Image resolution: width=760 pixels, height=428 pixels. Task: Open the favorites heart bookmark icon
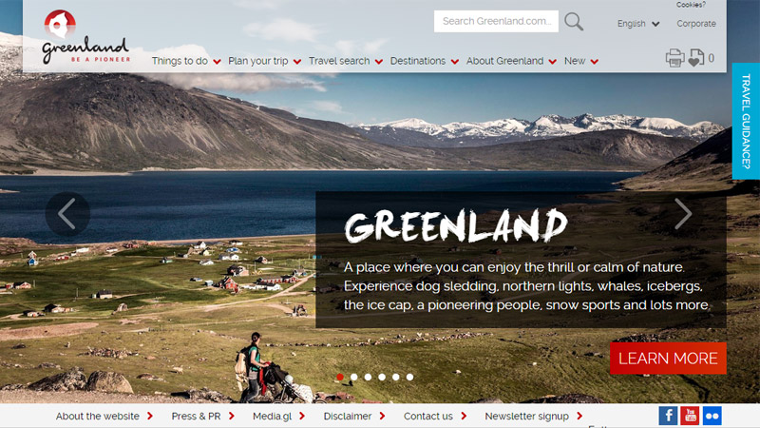point(696,58)
